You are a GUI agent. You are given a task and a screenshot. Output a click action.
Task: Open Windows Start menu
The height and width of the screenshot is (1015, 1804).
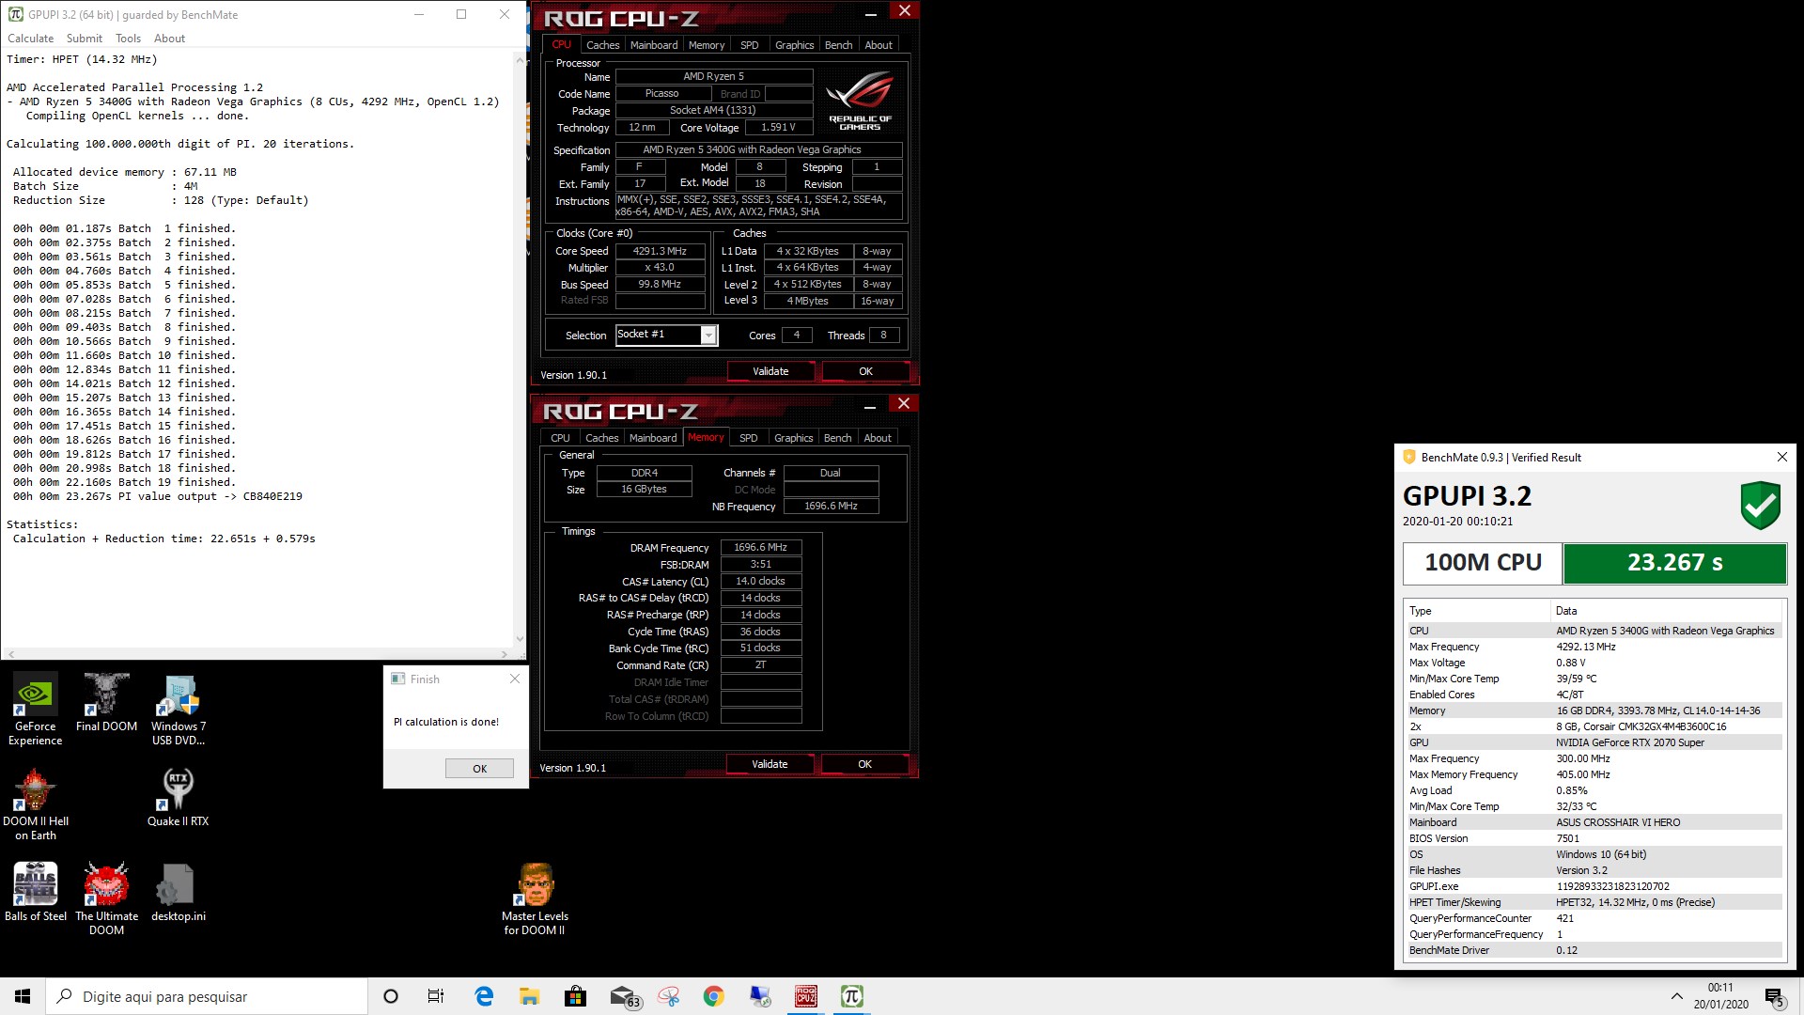(23, 996)
